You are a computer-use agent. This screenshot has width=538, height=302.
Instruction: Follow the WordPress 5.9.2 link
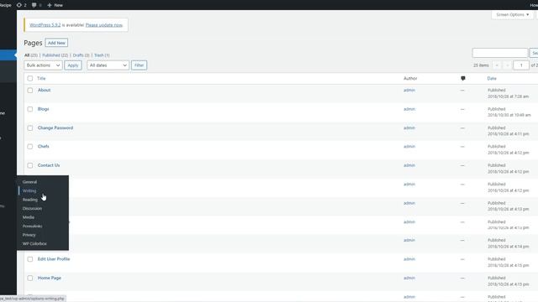point(45,25)
